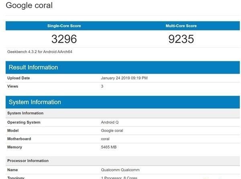This screenshot has height=179, width=241.
Task: Click the Memory label
Action: pyautogui.click(x=14, y=147)
